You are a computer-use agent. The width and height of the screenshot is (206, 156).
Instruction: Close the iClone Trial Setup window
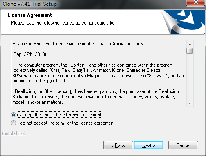196,2
